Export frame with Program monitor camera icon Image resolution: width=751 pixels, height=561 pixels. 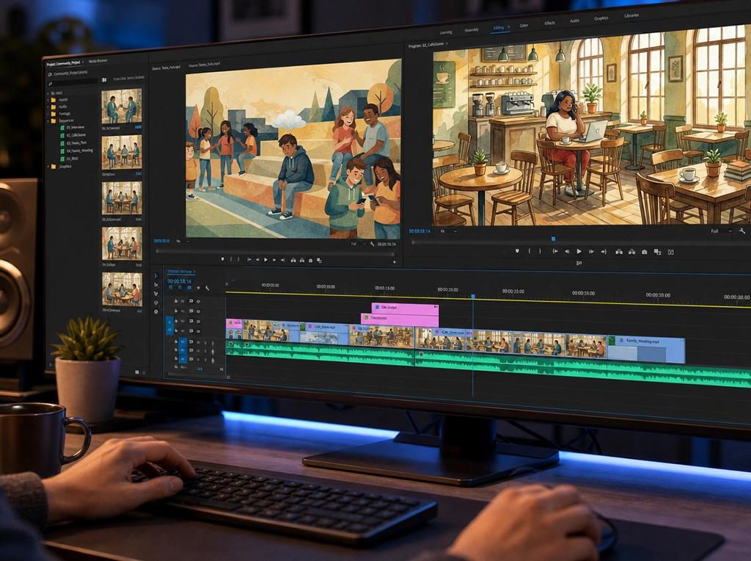[x=644, y=252]
